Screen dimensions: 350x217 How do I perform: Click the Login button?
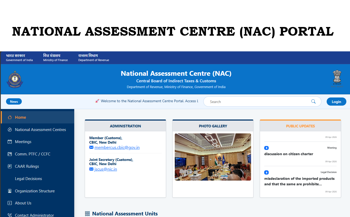coord(336,102)
